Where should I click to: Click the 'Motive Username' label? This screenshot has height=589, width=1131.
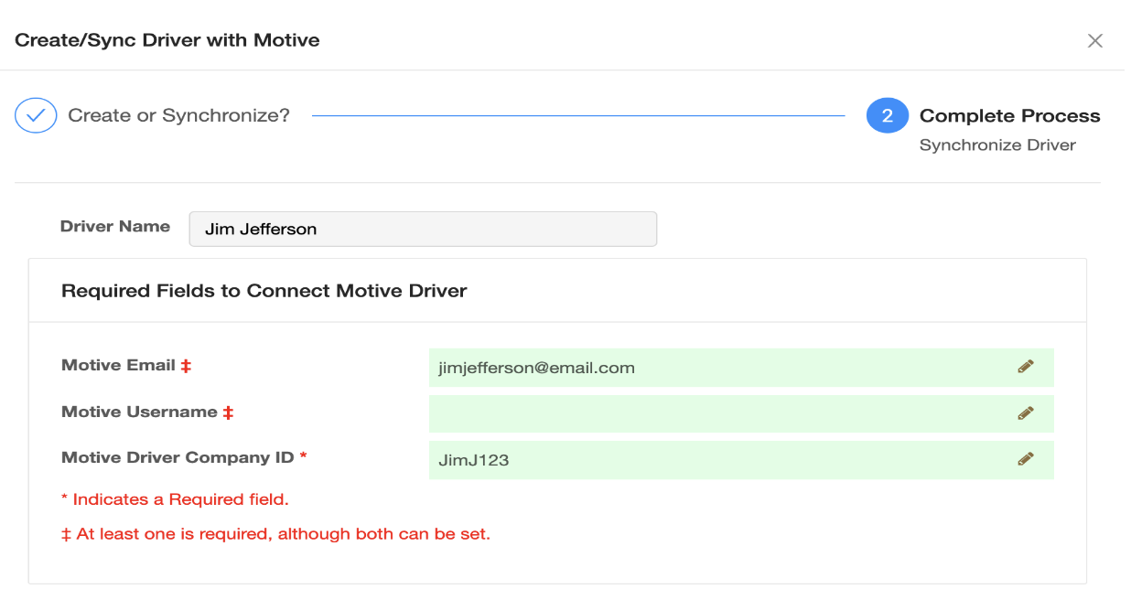[139, 412]
